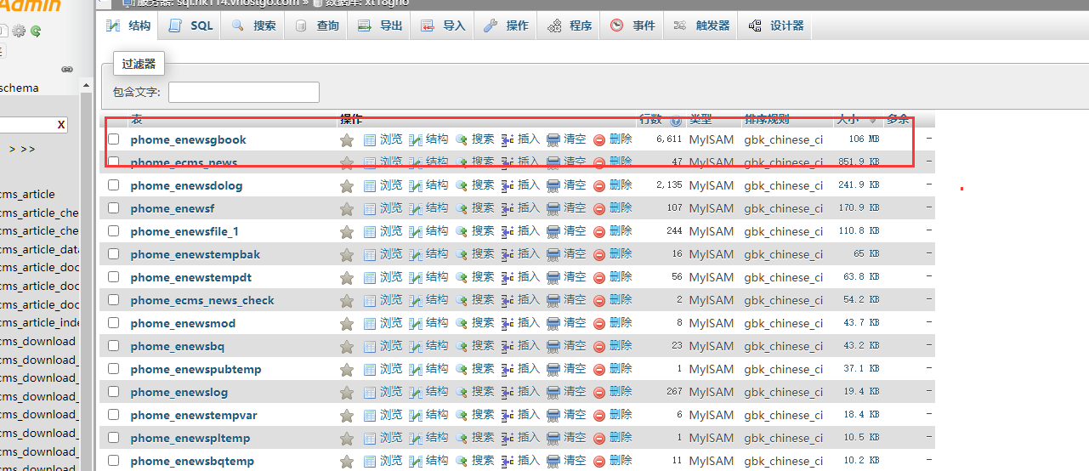Click the browse icon for phome_enewsdolog

tap(370, 185)
